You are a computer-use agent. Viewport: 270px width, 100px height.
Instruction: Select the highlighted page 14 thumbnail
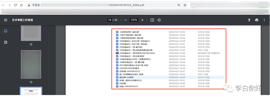tap(31, 91)
